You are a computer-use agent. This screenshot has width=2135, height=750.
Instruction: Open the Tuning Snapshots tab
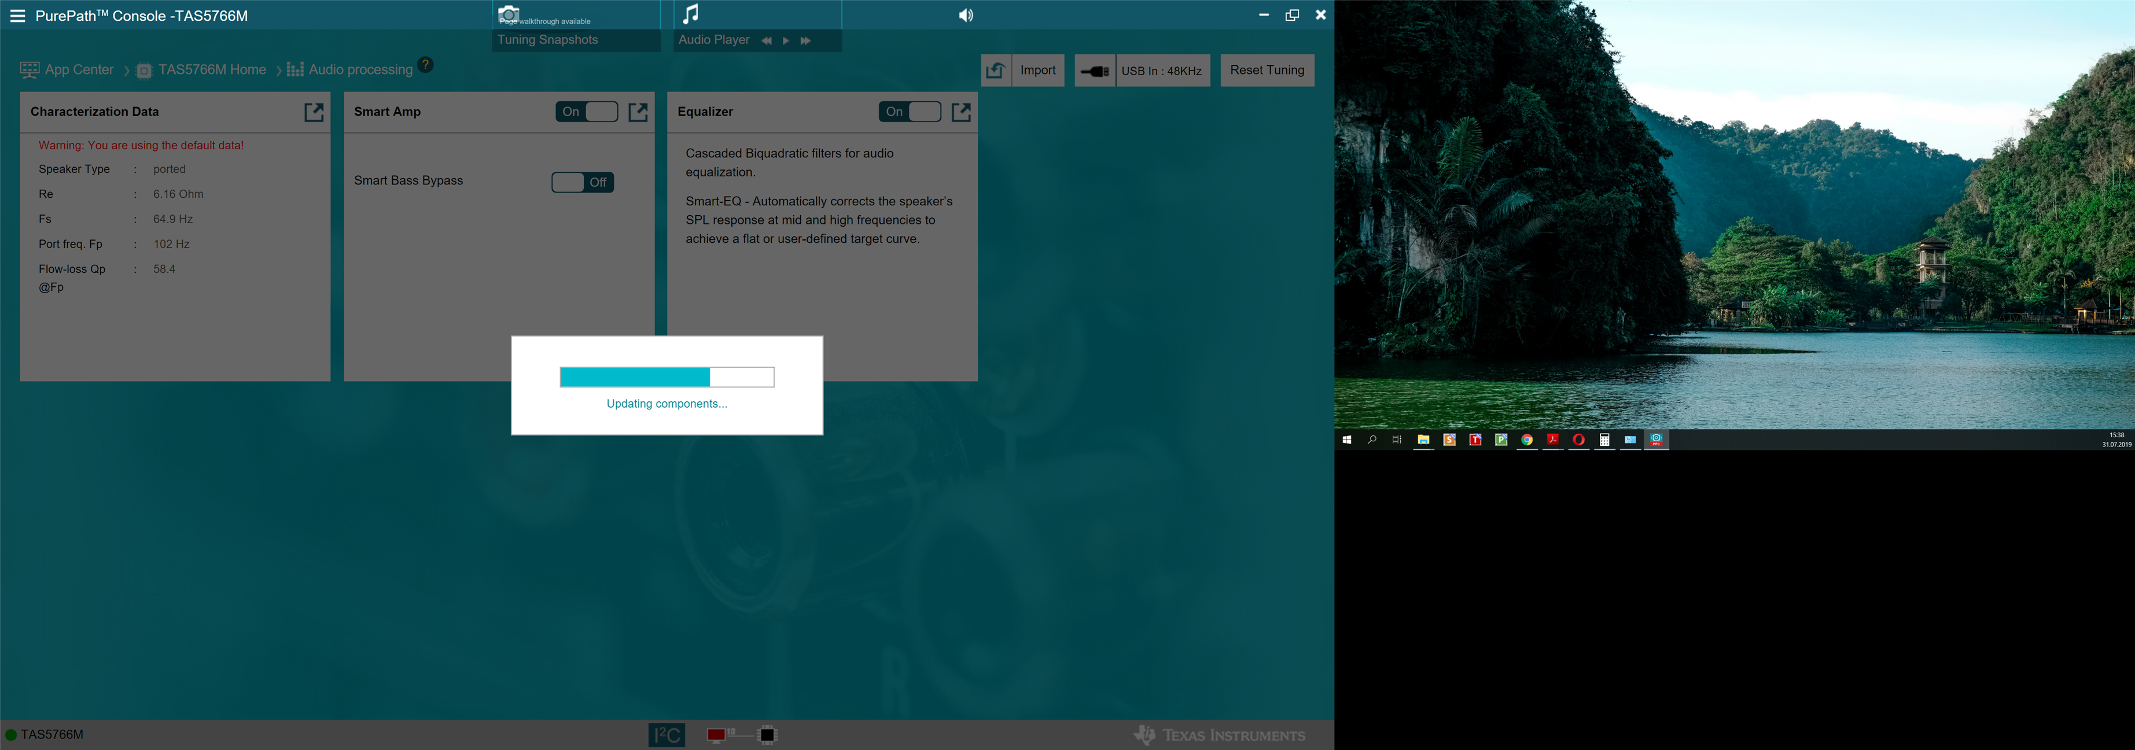coord(548,40)
